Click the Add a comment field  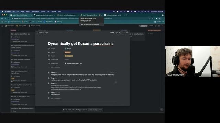tap(56, 98)
